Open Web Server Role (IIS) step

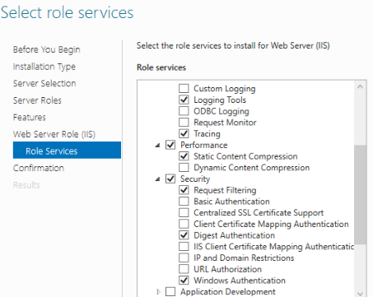[54, 134]
